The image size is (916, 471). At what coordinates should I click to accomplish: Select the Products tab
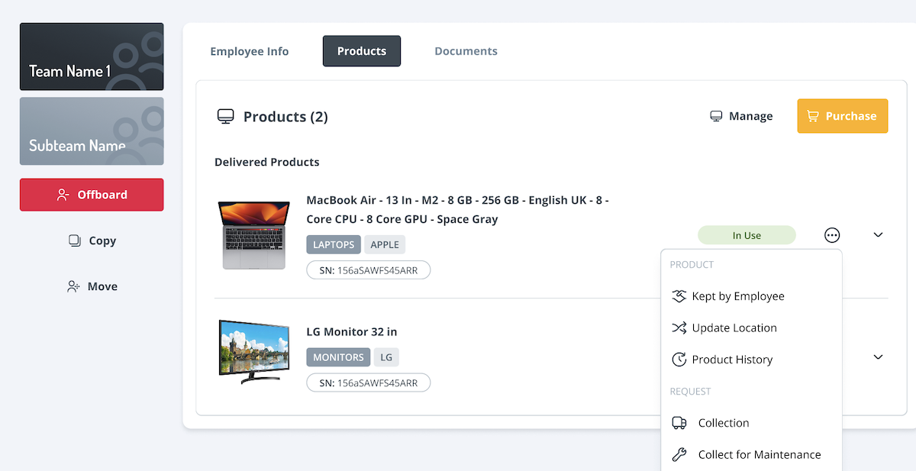(x=362, y=51)
